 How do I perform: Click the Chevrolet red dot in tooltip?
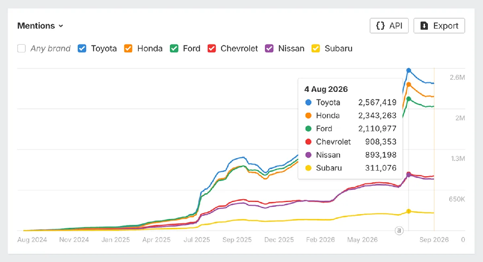coord(309,142)
